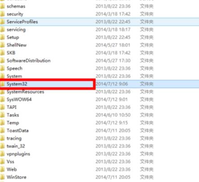
Task: Select the ServiceProfiles folder name
Action: point(22,22)
